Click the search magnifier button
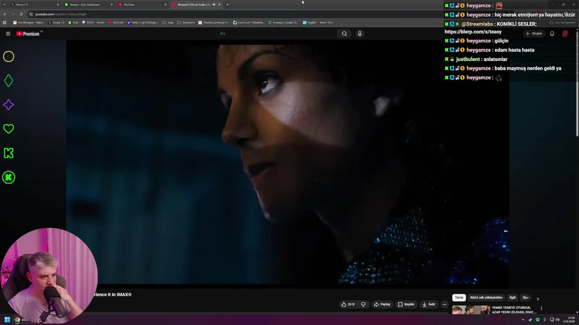 click(344, 33)
